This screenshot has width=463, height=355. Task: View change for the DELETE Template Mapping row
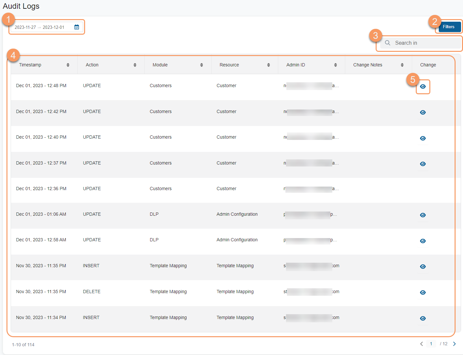[x=423, y=292]
